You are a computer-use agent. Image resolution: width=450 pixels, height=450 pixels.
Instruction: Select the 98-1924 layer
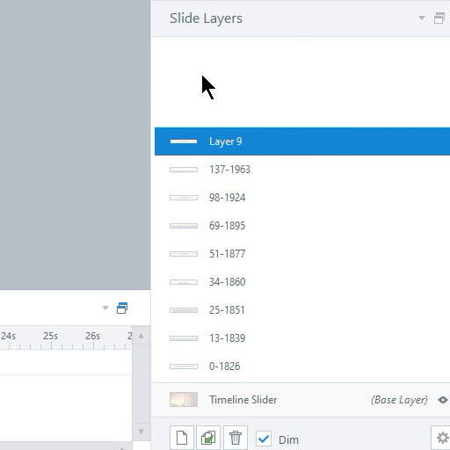click(302, 198)
